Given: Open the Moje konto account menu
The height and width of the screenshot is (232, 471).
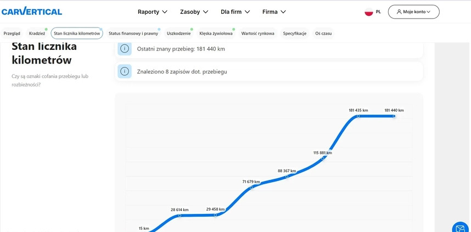Looking at the screenshot, I should [413, 12].
